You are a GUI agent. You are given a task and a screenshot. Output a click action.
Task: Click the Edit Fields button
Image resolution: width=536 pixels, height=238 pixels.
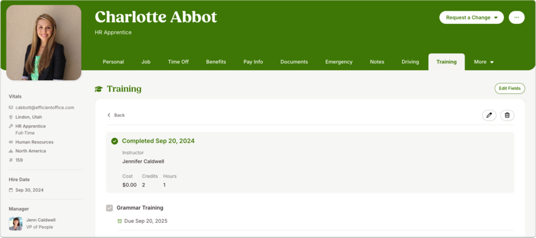pyautogui.click(x=510, y=88)
